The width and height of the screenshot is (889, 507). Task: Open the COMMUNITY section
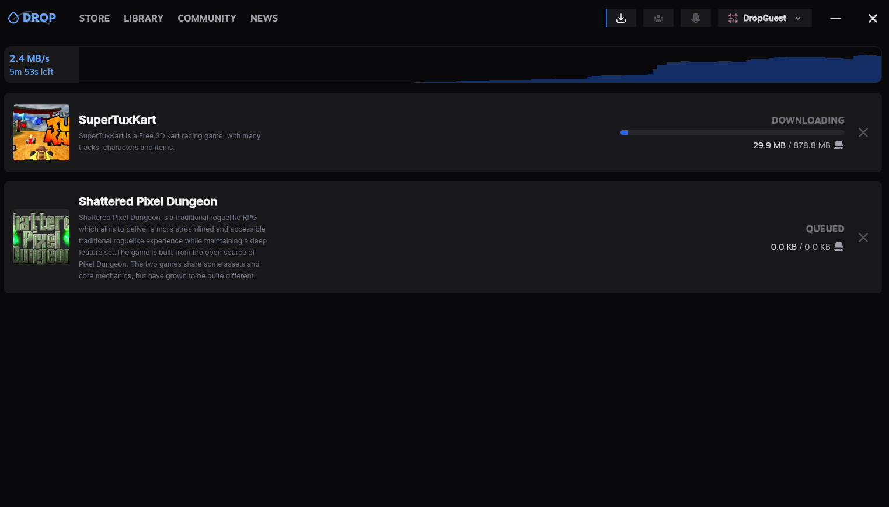pyautogui.click(x=207, y=18)
